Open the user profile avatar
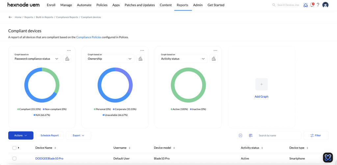Screen dimensions: 337x165 pyautogui.click(x=325, y=5)
